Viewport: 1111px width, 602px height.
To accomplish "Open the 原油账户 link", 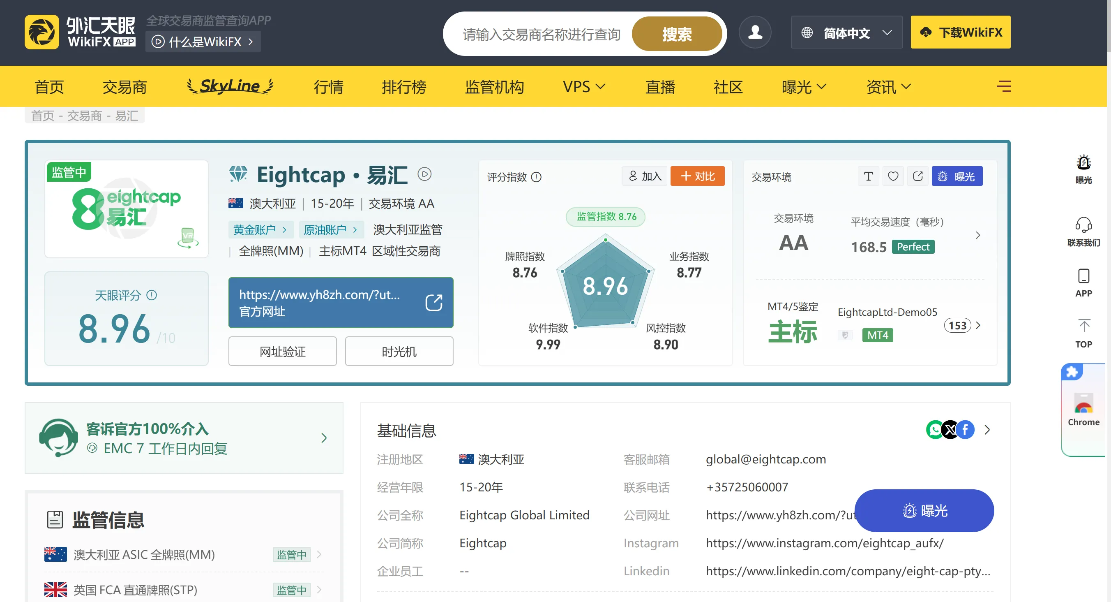I will (331, 229).
